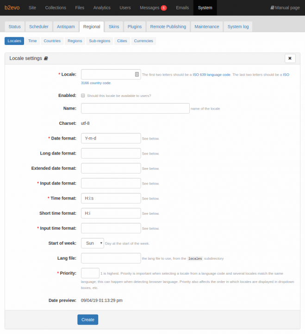The width and height of the screenshot is (305, 334).
Task: Click the Messages unread count badge
Action: pyautogui.click(x=164, y=8)
